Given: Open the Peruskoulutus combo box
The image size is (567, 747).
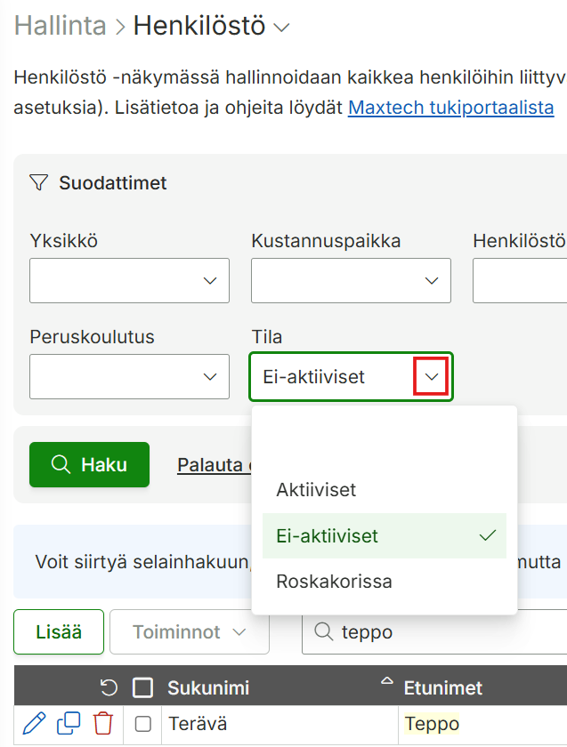Looking at the screenshot, I should pyautogui.click(x=129, y=376).
